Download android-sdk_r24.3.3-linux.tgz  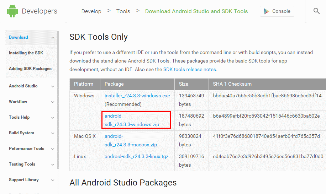(136, 156)
